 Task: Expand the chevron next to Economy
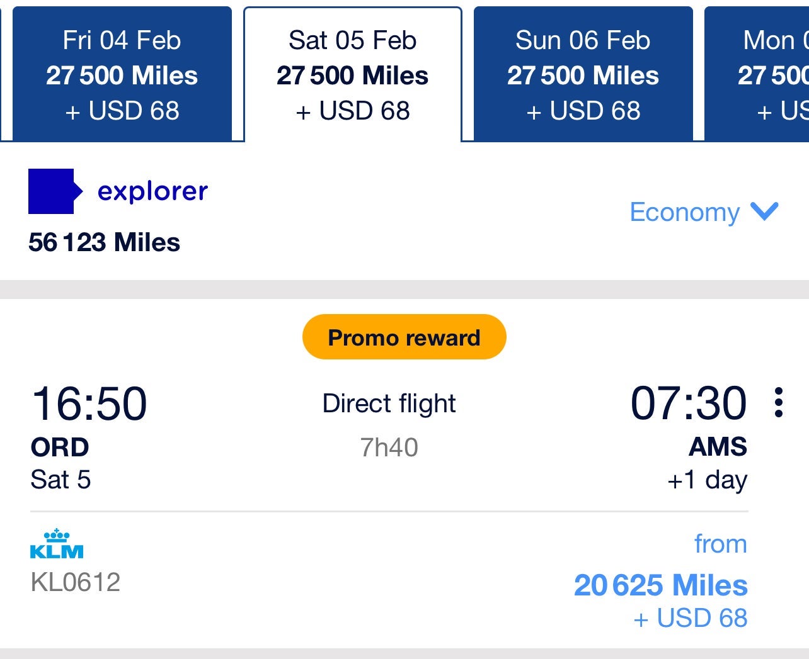point(764,212)
